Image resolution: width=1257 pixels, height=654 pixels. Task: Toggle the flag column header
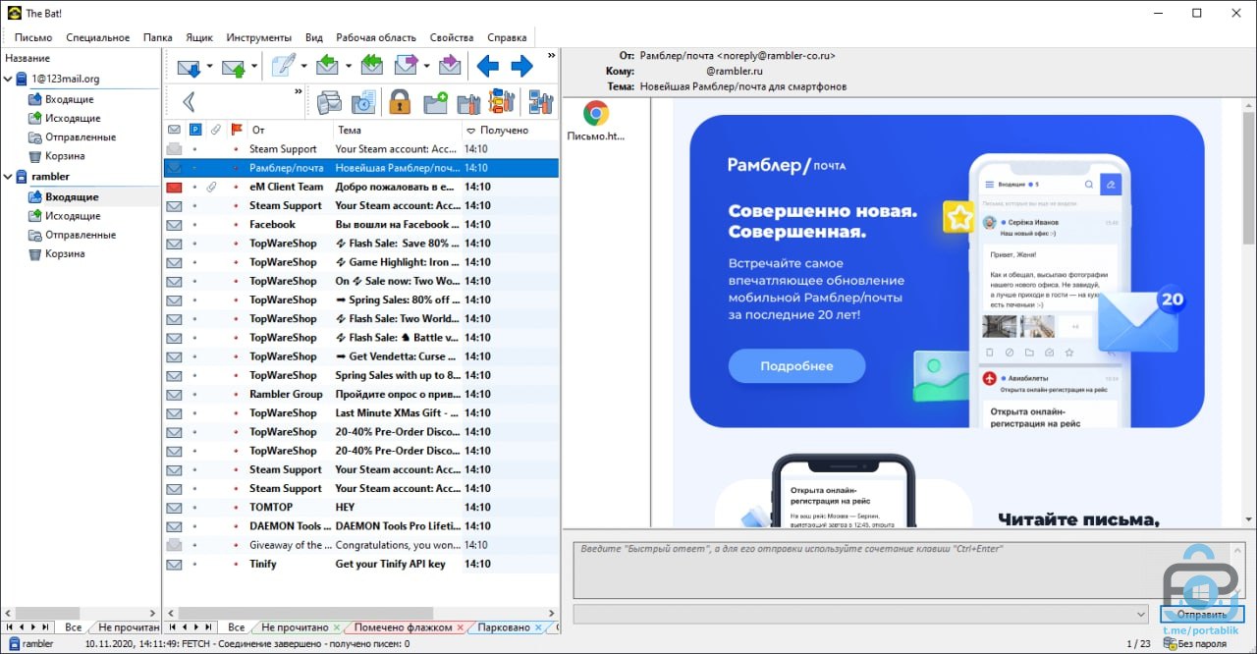tap(236, 130)
